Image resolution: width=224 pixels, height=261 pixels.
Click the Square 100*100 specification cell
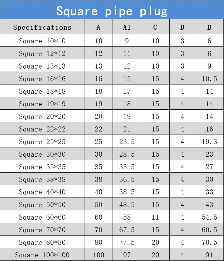click(42, 255)
